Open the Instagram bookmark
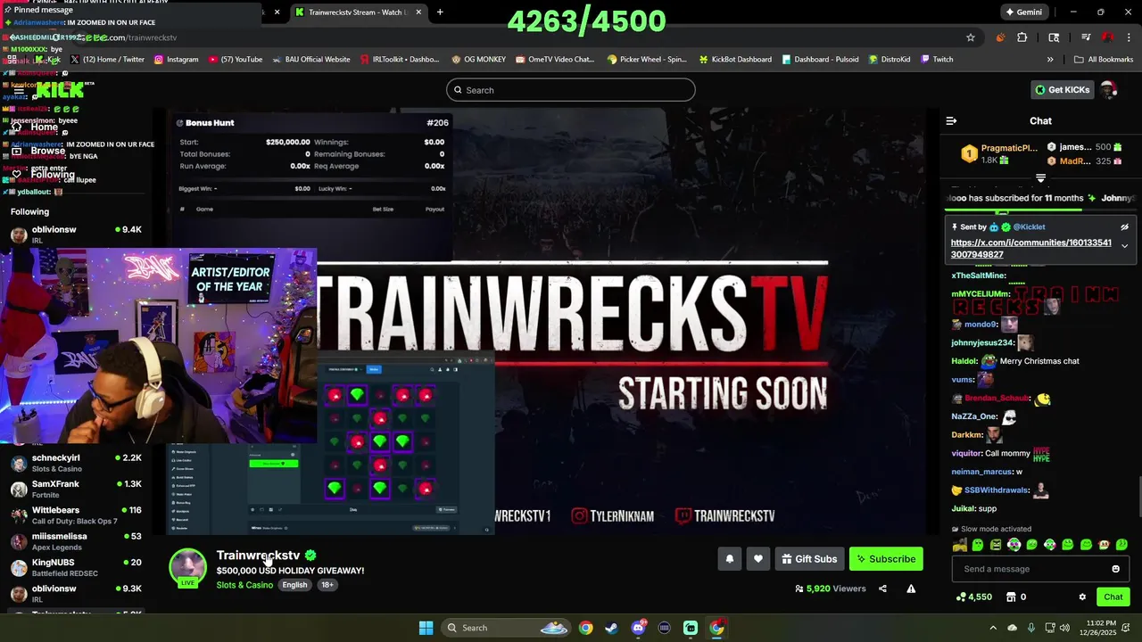This screenshot has height=642, width=1142. [176, 60]
